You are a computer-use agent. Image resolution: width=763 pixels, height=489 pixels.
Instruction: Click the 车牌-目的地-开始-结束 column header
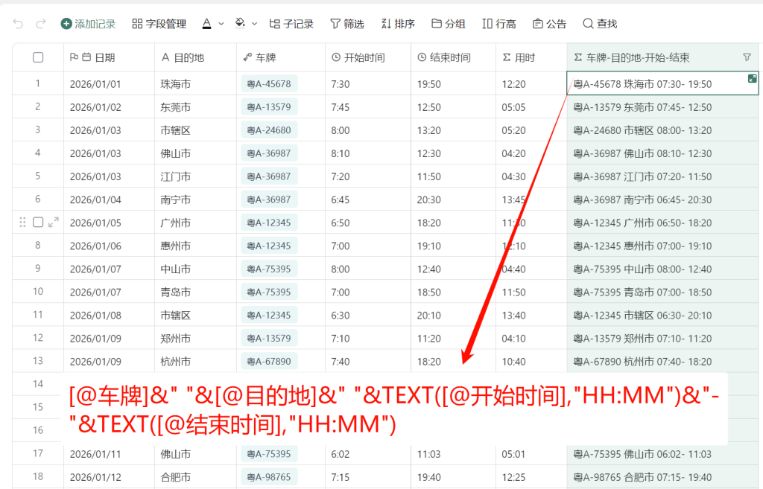(662, 58)
